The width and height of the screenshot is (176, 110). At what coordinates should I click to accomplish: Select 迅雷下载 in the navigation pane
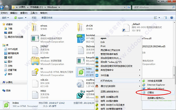(x=11, y=70)
